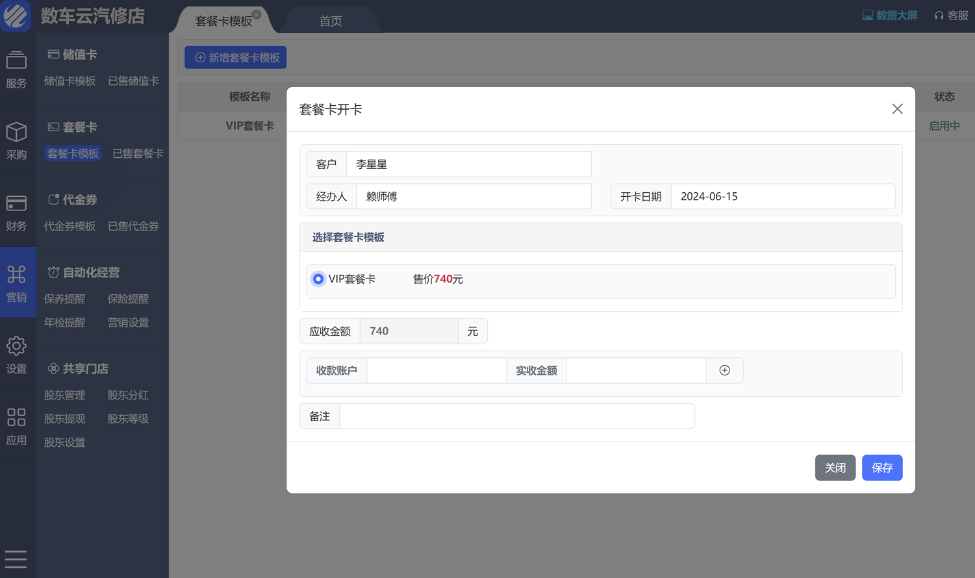Close the 套餐卡开卡 dialog with X

[897, 109]
